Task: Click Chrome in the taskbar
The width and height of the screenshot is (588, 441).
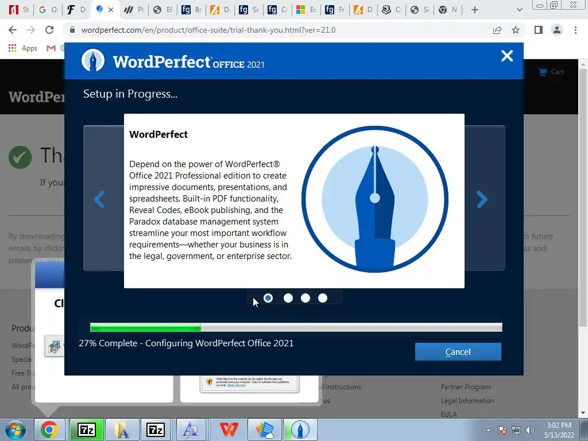Action: click(x=49, y=430)
